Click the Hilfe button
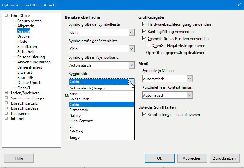 pos(19,158)
